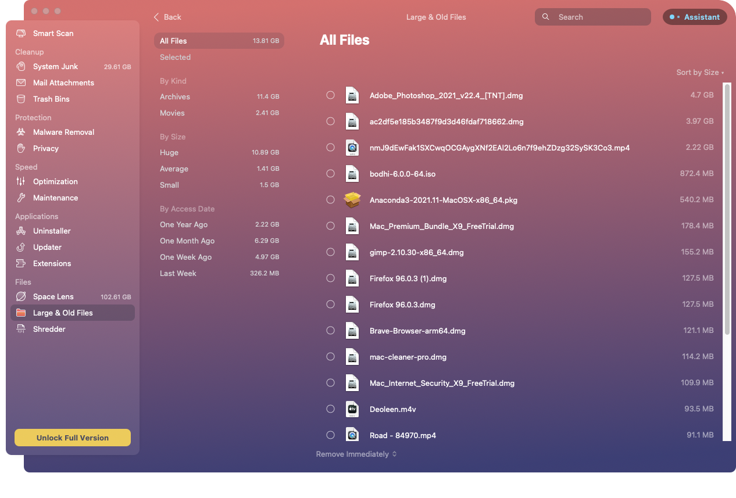Viewport: 736px width, 498px height.
Task: Tick the Firefox 96.0.3 (1).dmg checkbox
Action: (330, 278)
